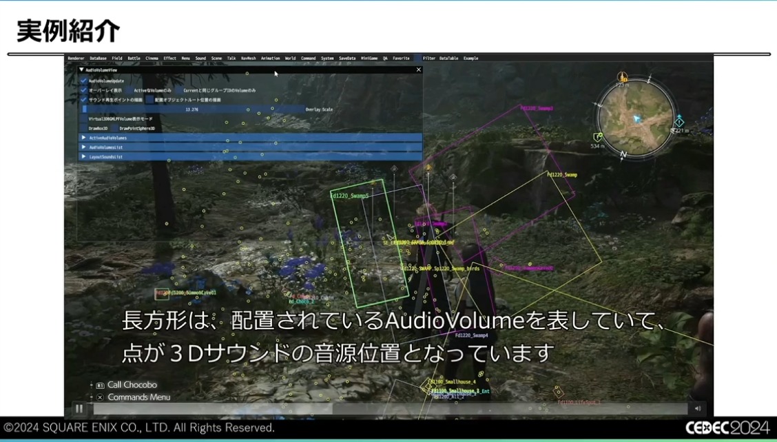Image resolution: width=777 pixels, height=442 pixels.
Task: Click the N compass marker below the minimap
Action: point(623,155)
